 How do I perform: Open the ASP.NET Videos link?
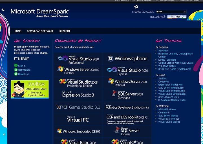tap(167, 109)
